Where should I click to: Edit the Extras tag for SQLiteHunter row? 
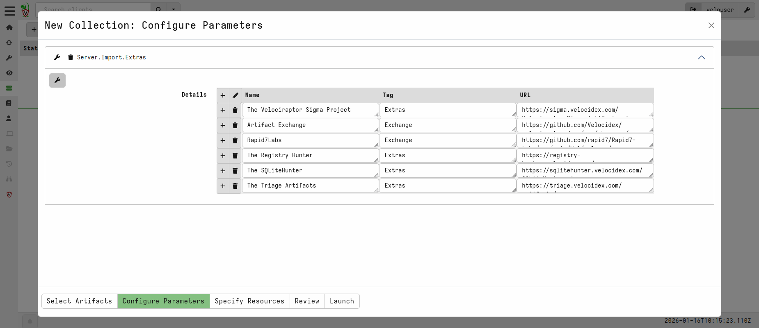pyautogui.click(x=448, y=171)
